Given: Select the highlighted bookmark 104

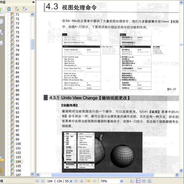Looking at the screenshot, I should 19,162.
